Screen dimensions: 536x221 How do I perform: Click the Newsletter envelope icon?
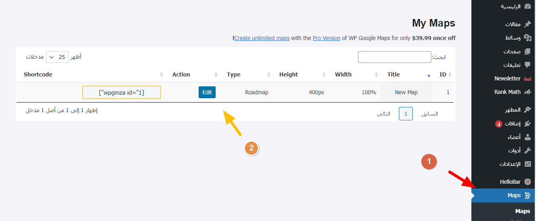click(x=527, y=78)
